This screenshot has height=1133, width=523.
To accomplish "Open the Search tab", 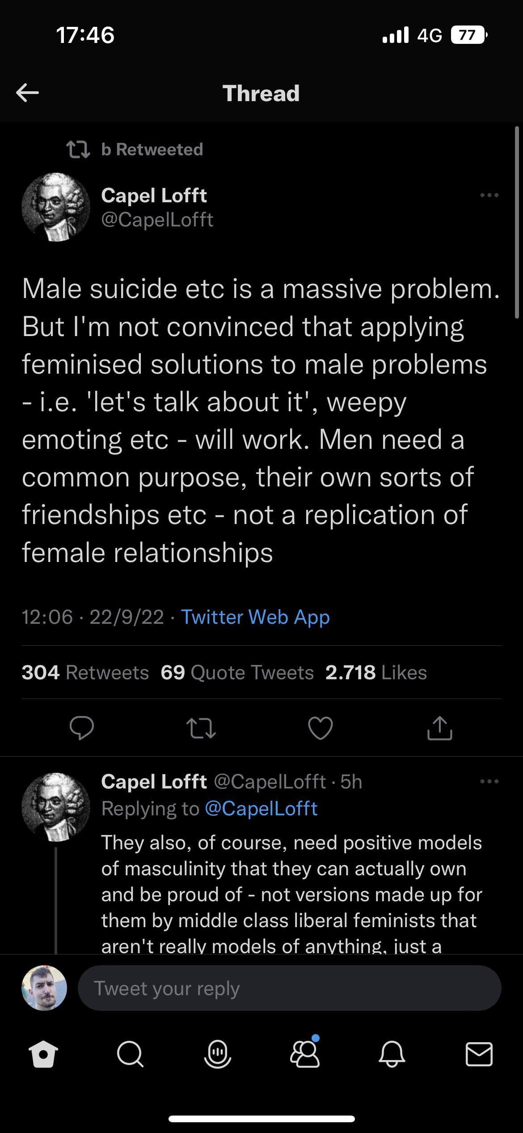I will coord(130,1054).
